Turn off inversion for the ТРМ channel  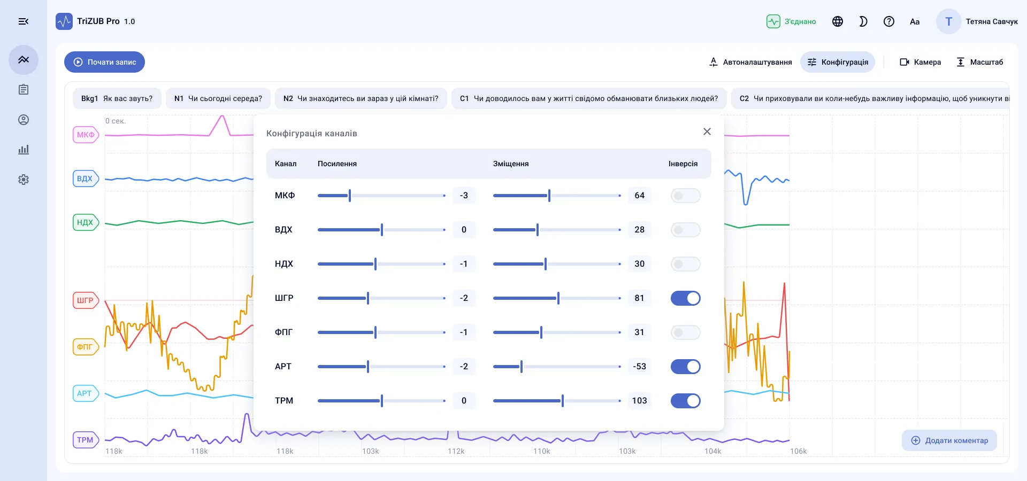[x=686, y=401]
